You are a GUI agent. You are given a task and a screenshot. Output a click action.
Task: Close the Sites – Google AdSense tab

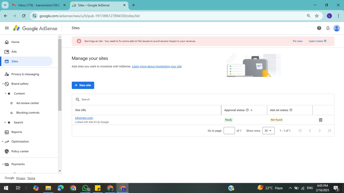(x=124, y=5)
